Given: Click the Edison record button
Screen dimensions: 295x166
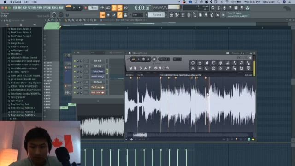Looking at the screenshot, I should tap(154, 59).
